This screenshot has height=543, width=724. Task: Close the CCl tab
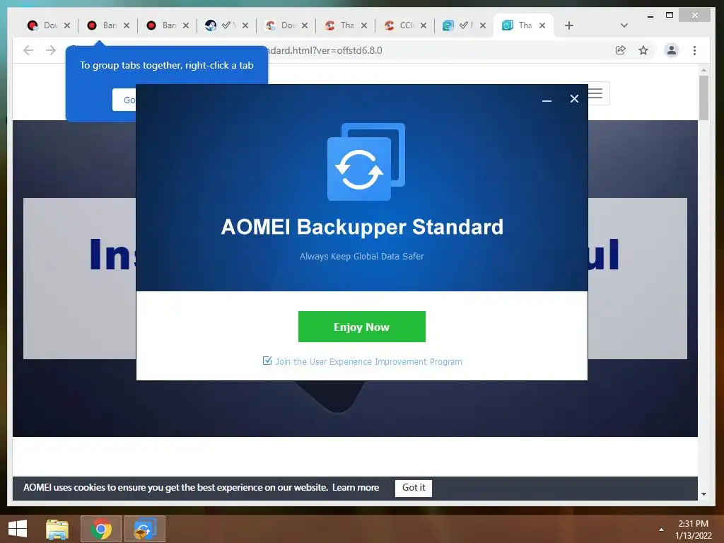pyautogui.click(x=424, y=25)
